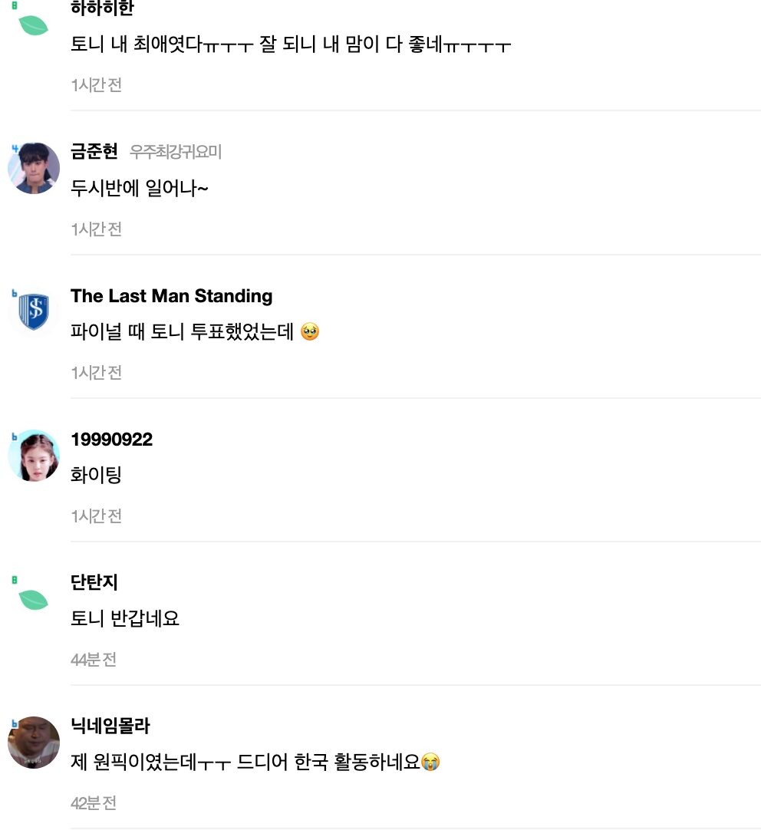Select the 단탄지 username

pos(94,582)
